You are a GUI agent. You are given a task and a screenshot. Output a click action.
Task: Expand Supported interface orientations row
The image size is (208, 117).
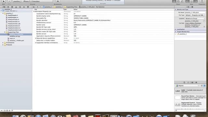pyautogui.click(x=35, y=43)
